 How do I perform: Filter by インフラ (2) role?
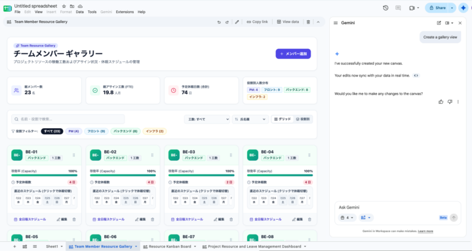[155, 131]
